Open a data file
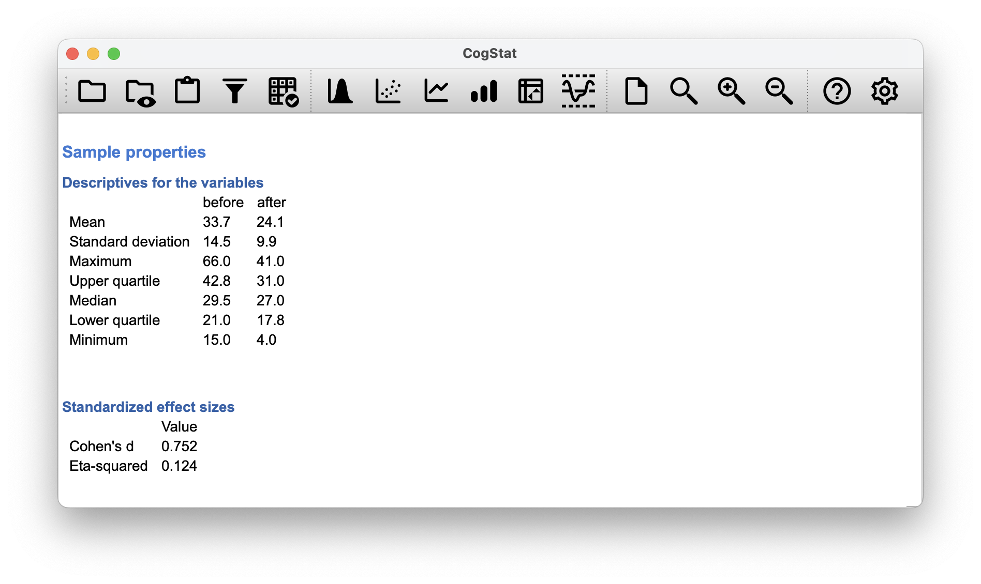This screenshot has width=981, height=584. 92,91
